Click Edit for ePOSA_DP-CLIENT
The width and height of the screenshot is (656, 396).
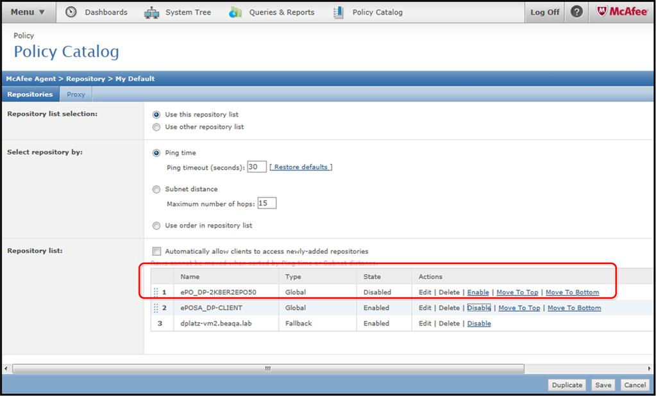(x=425, y=308)
